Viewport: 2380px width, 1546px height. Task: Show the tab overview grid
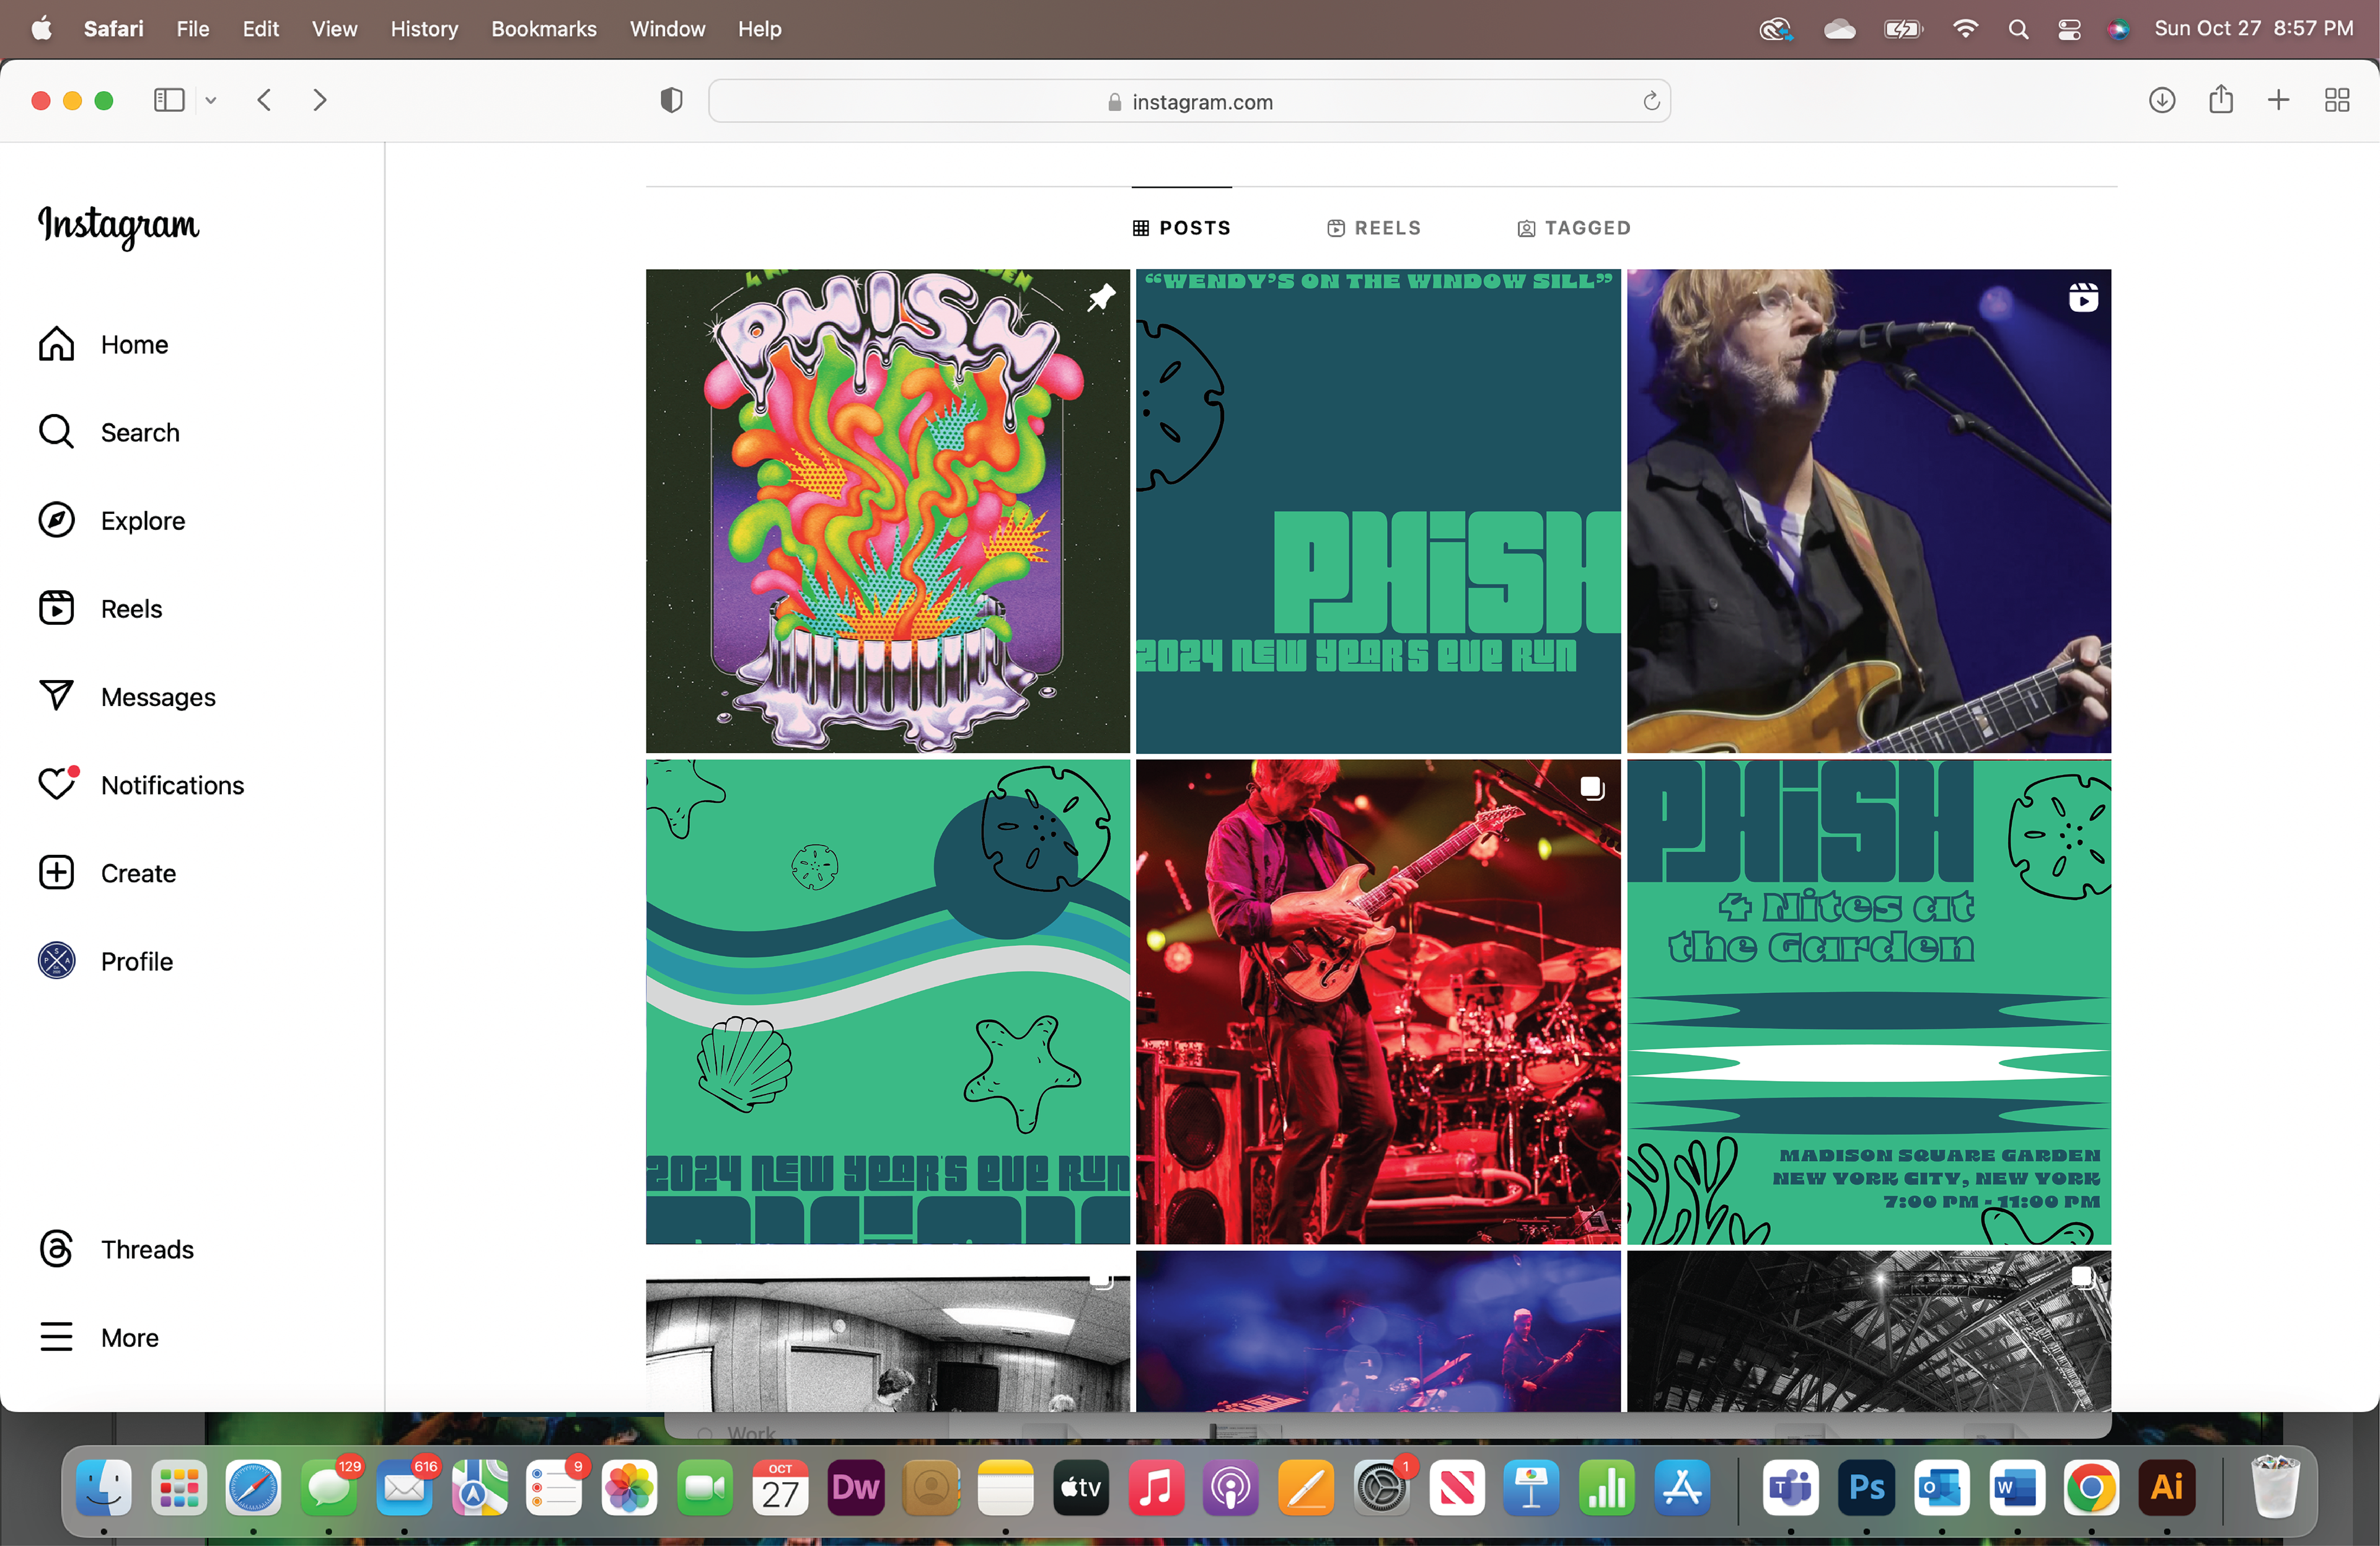[2336, 100]
